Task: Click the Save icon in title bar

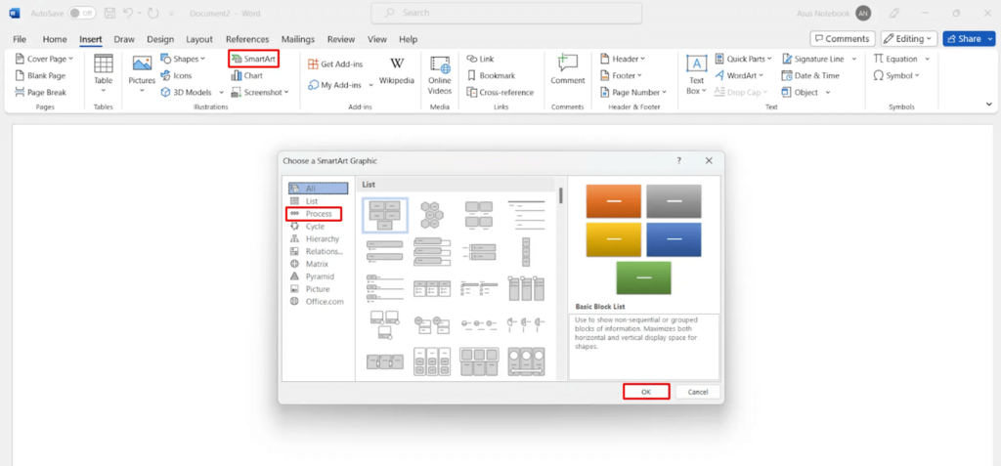Action: coord(109,13)
